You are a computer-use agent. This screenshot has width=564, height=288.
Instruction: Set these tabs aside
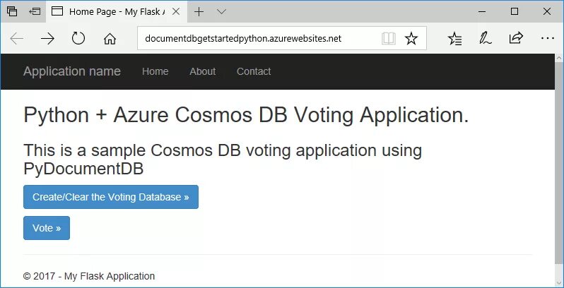click(35, 11)
